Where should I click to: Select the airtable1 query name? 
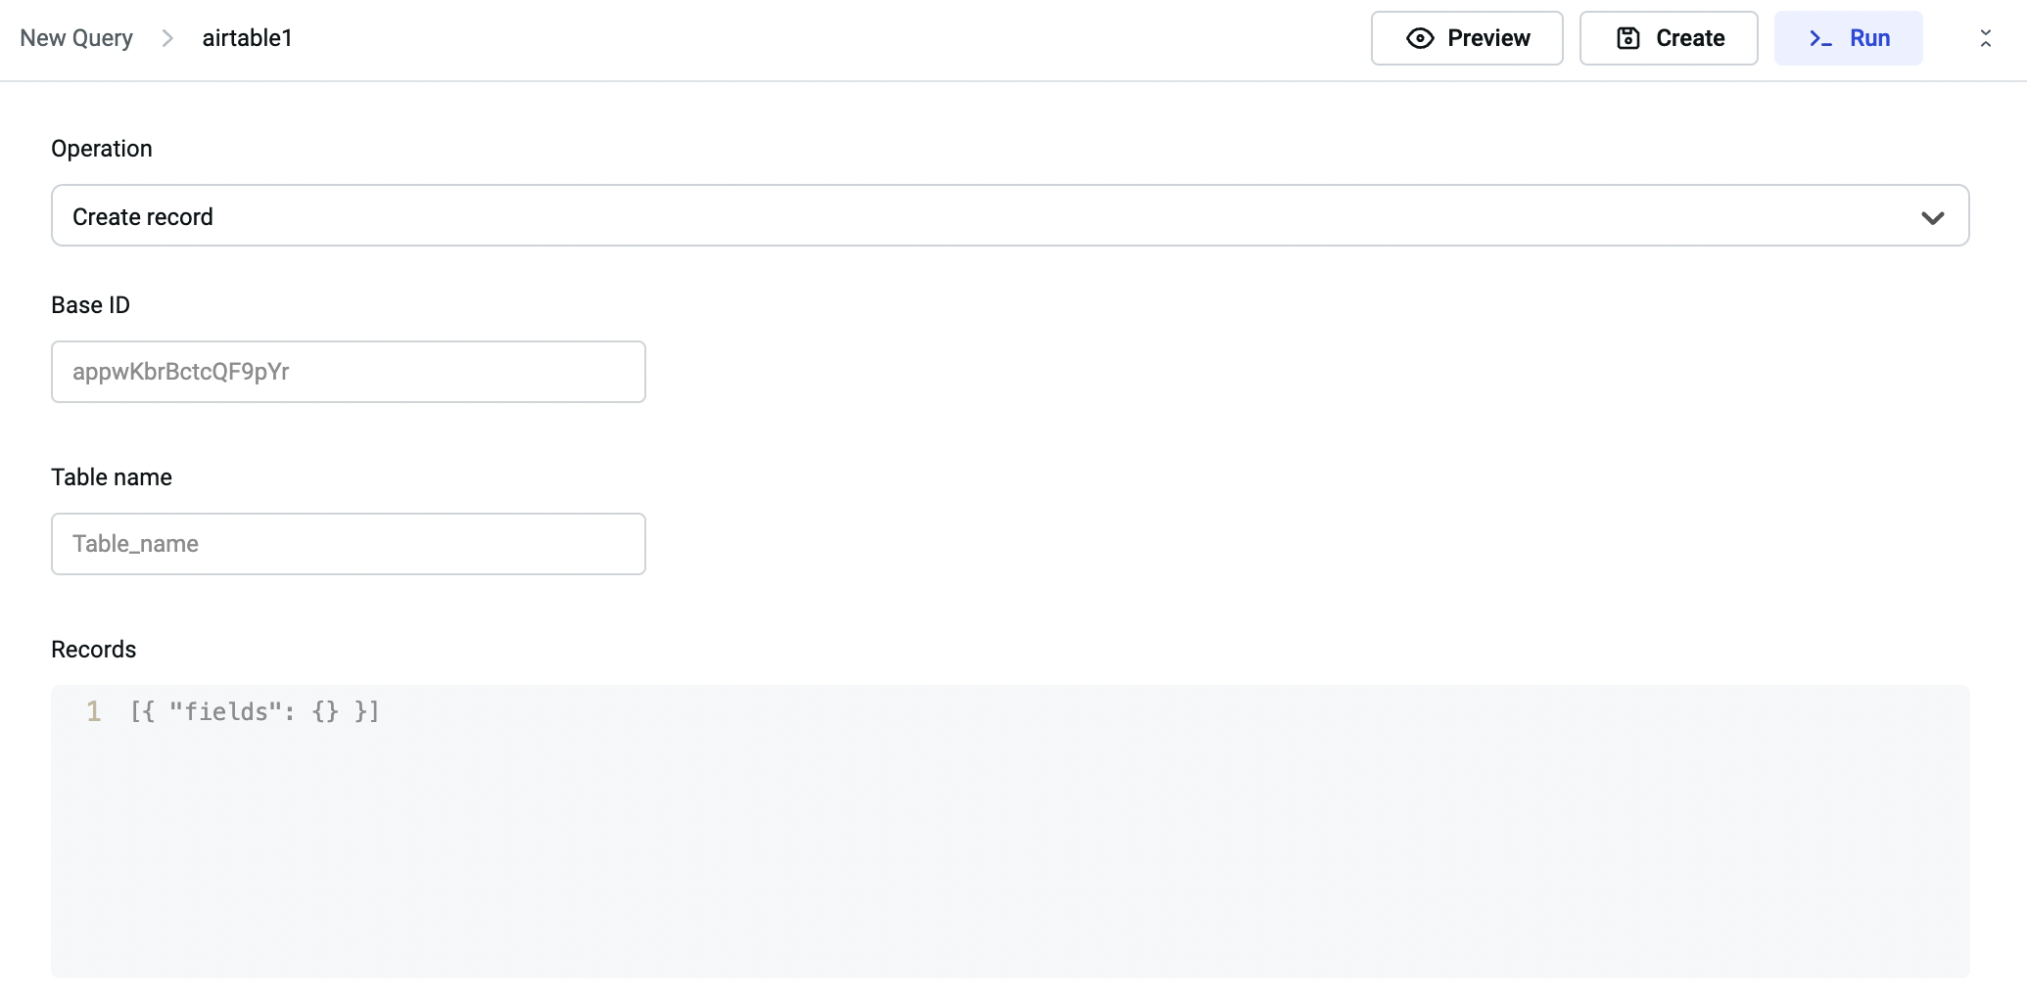(x=247, y=38)
